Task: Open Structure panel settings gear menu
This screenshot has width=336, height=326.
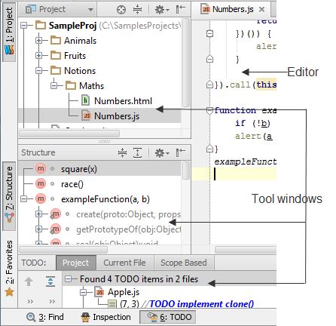Action: tap(162, 153)
